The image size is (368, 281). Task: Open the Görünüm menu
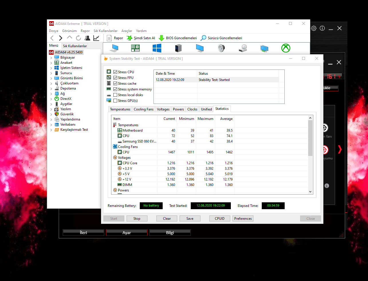69,31
